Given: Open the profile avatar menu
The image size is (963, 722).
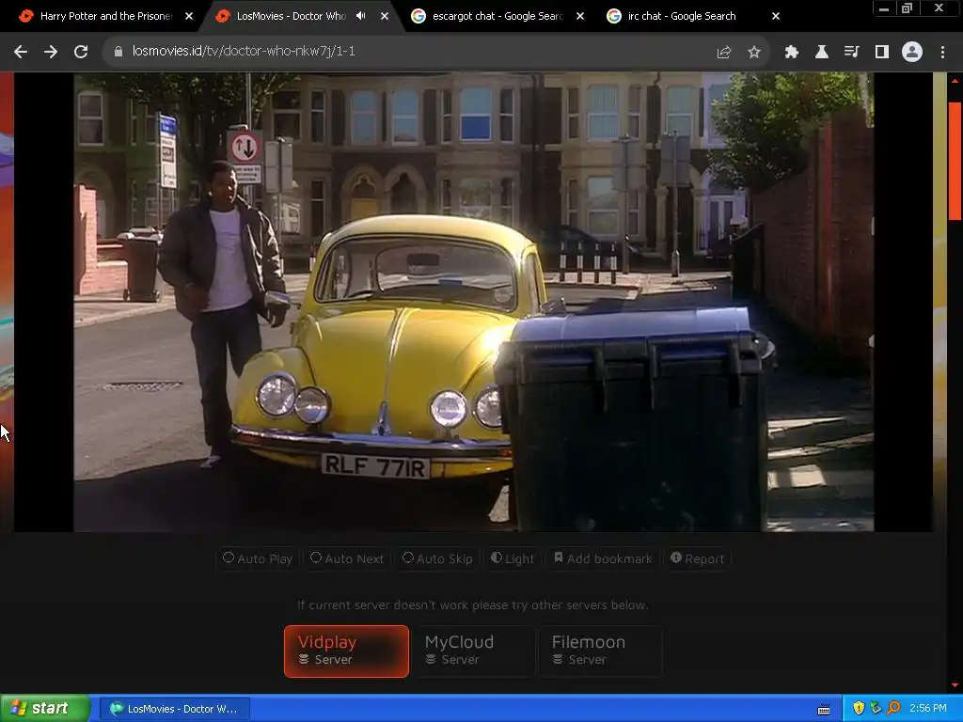Looking at the screenshot, I should (912, 53).
